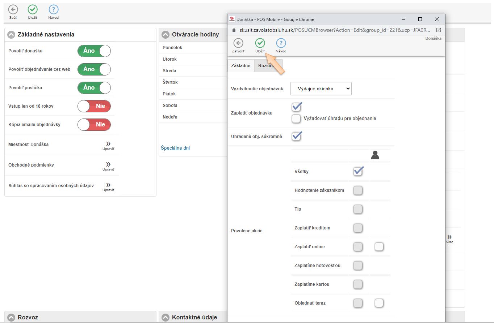494x323 pixels.
Task: Click the Späť back arrow icon
Action: [x=13, y=10]
